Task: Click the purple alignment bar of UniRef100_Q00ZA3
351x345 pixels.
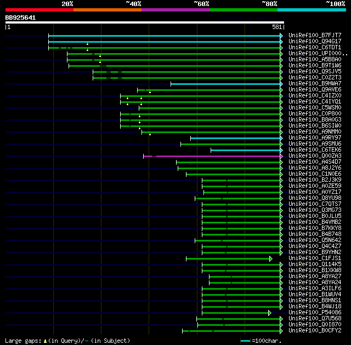Action: point(212,157)
